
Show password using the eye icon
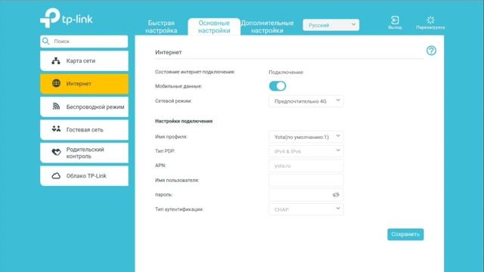click(336, 195)
